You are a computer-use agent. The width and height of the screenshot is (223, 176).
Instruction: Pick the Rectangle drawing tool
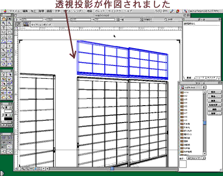pyautogui.click(x=10, y=32)
